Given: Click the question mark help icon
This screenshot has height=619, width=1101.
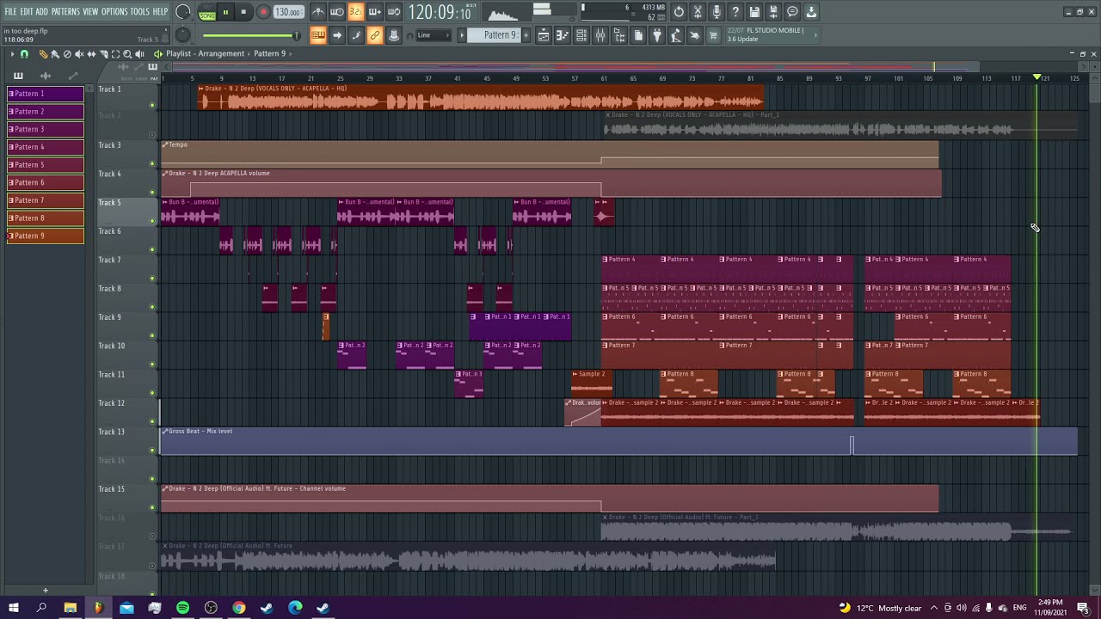Looking at the screenshot, I should pos(735,12).
